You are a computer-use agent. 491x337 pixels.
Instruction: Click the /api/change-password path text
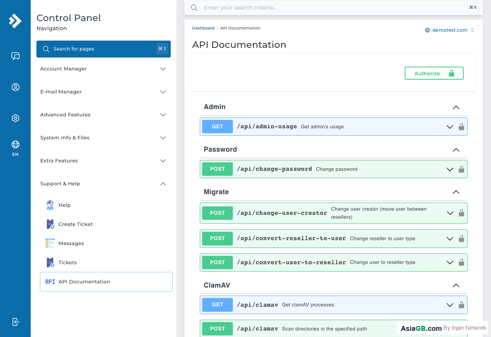274,169
